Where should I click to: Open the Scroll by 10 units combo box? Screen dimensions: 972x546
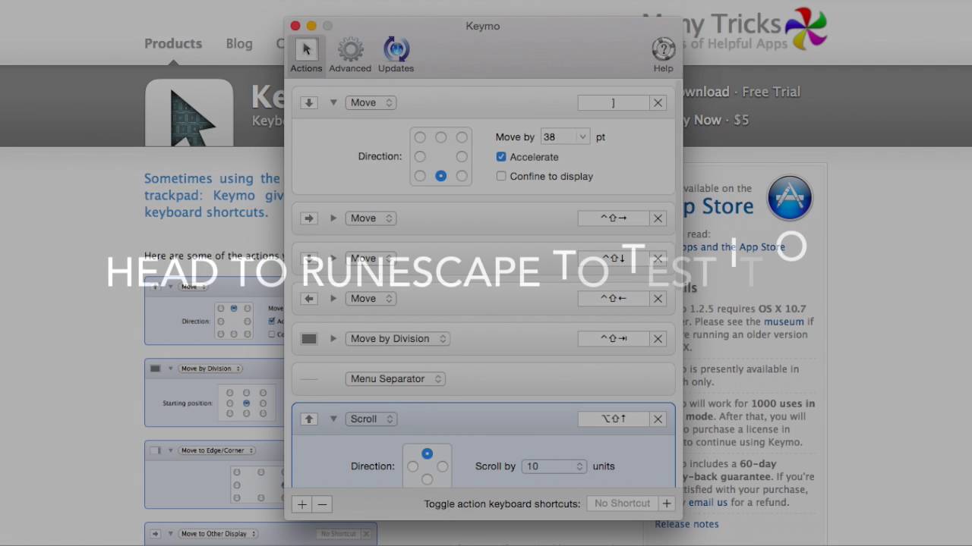(554, 466)
